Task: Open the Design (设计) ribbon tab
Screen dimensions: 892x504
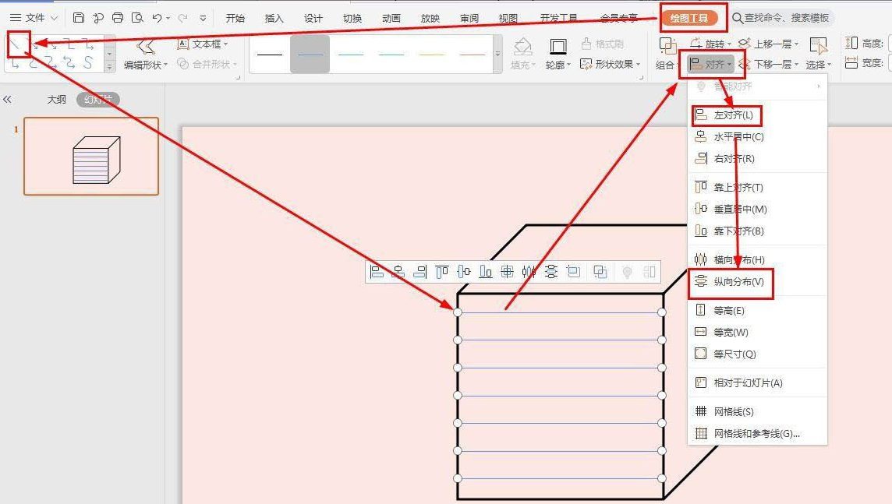Action: point(313,18)
